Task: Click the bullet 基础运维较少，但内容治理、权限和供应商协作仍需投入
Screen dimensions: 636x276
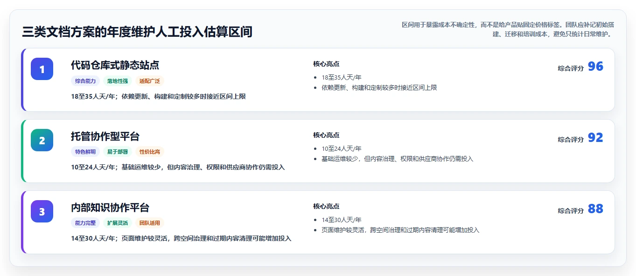Action: click(397, 159)
